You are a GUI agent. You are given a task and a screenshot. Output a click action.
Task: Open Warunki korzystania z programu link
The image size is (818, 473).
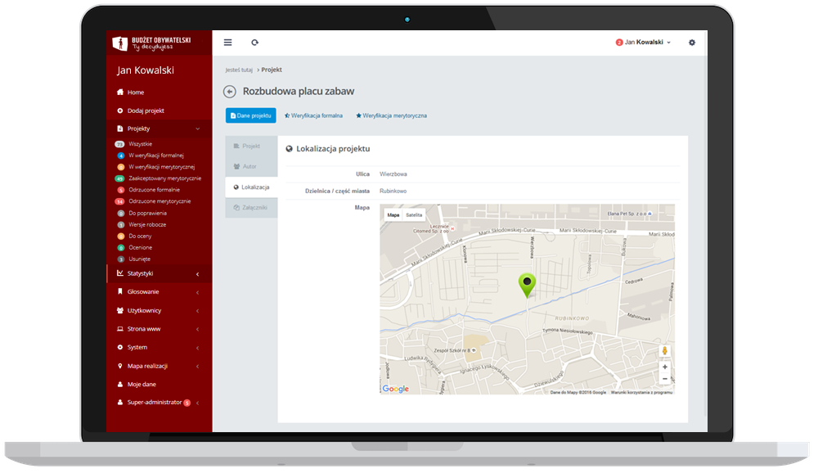point(641,392)
